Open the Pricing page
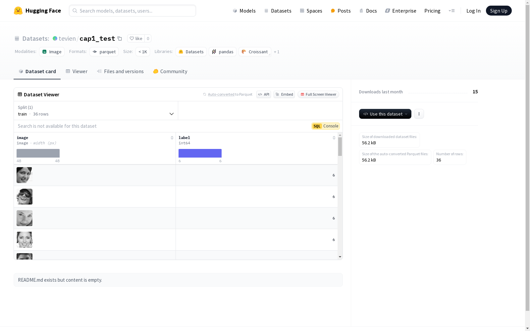530x331 pixels. pyautogui.click(x=432, y=11)
